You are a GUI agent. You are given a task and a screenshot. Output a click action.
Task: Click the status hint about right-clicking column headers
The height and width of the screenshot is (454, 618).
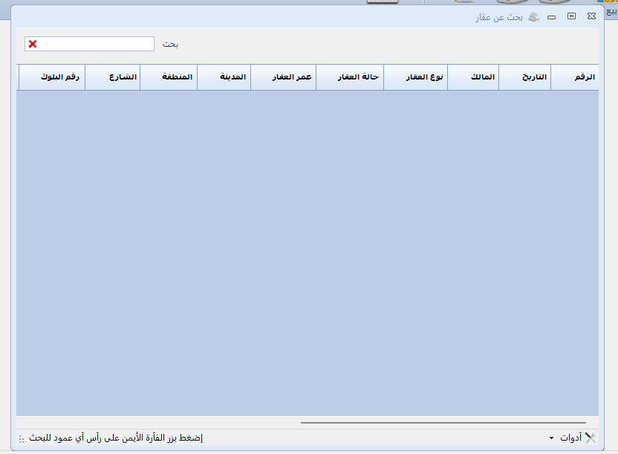click(x=116, y=438)
